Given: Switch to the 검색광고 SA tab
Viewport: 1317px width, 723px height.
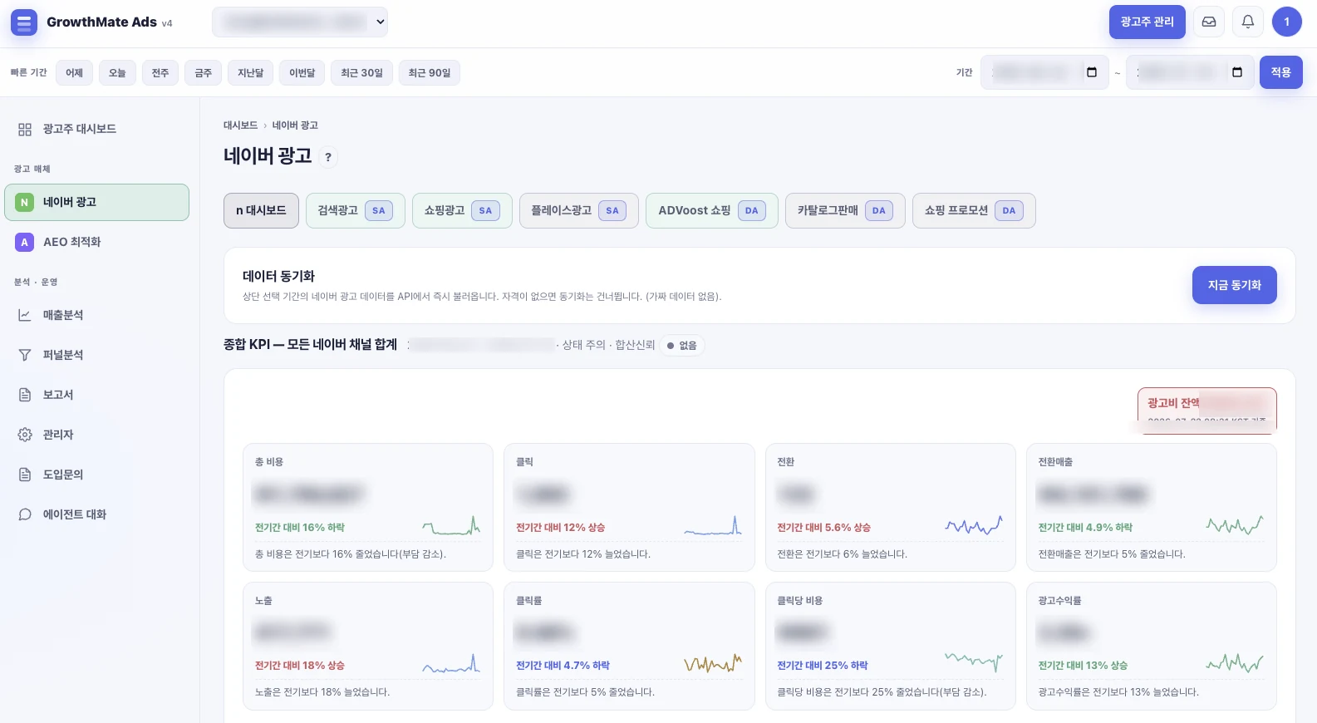Looking at the screenshot, I should [x=355, y=211].
